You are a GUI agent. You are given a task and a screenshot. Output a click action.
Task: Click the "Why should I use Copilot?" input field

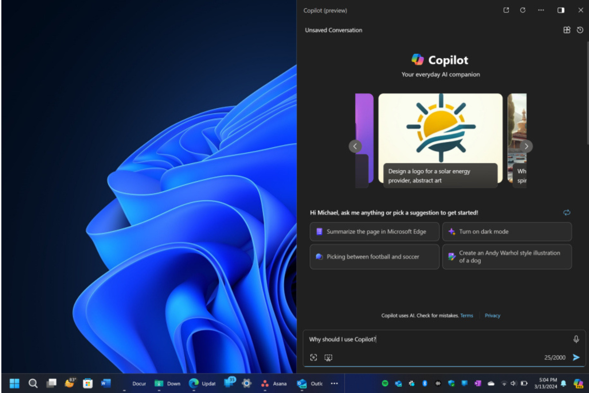[401, 339]
